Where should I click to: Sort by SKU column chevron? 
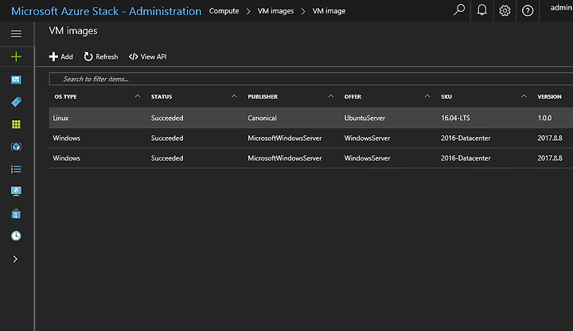coord(524,96)
